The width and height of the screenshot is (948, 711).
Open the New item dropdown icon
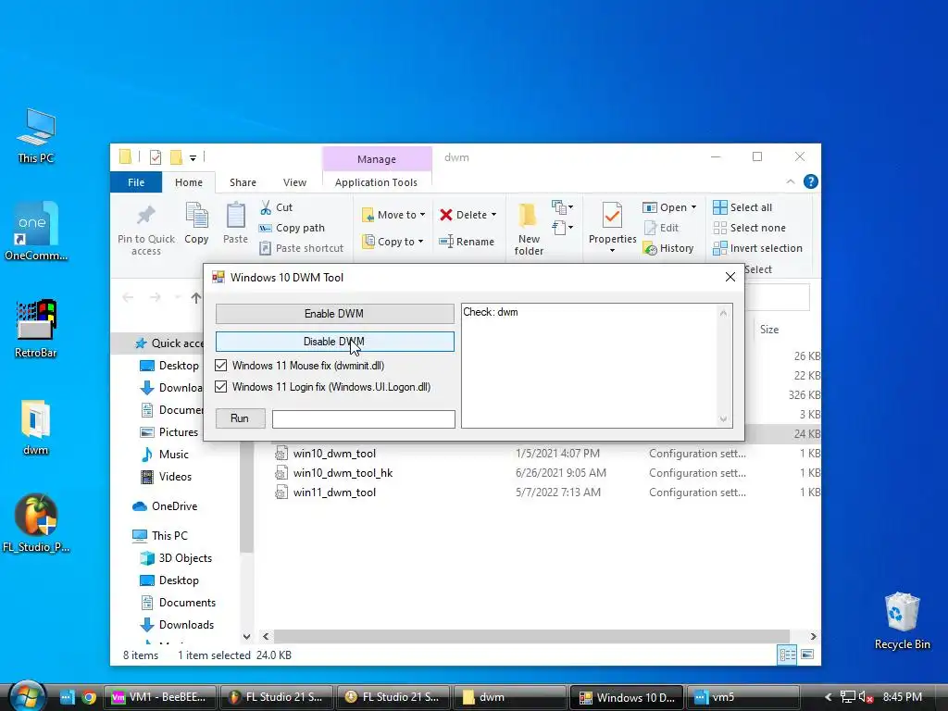click(x=562, y=207)
